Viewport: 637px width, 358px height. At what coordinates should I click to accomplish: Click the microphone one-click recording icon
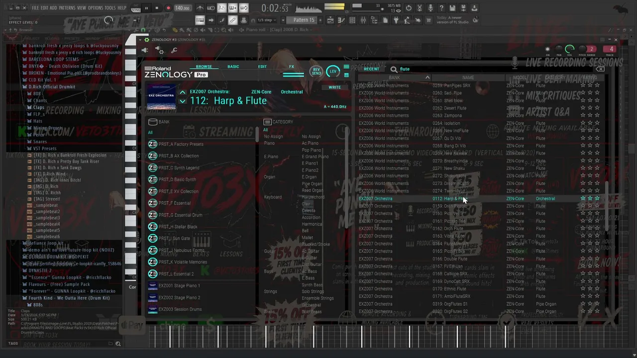pyautogui.click(x=430, y=8)
